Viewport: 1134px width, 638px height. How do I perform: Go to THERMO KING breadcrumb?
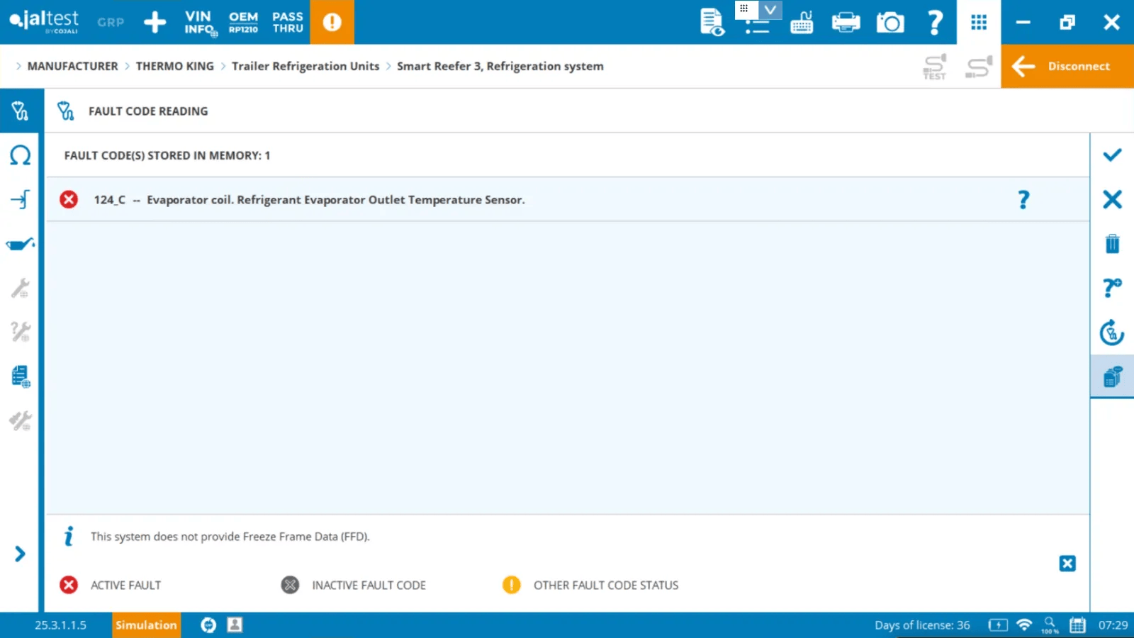(x=174, y=66)
